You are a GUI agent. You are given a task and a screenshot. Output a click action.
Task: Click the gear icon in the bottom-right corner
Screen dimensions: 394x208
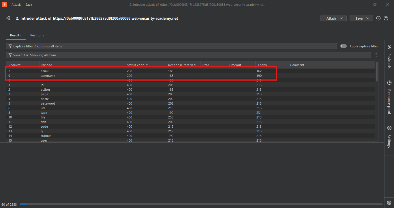(389, 203)
